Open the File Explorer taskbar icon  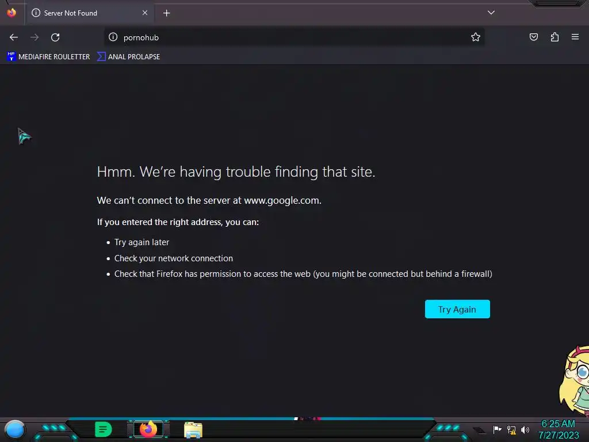click(193, 430)
